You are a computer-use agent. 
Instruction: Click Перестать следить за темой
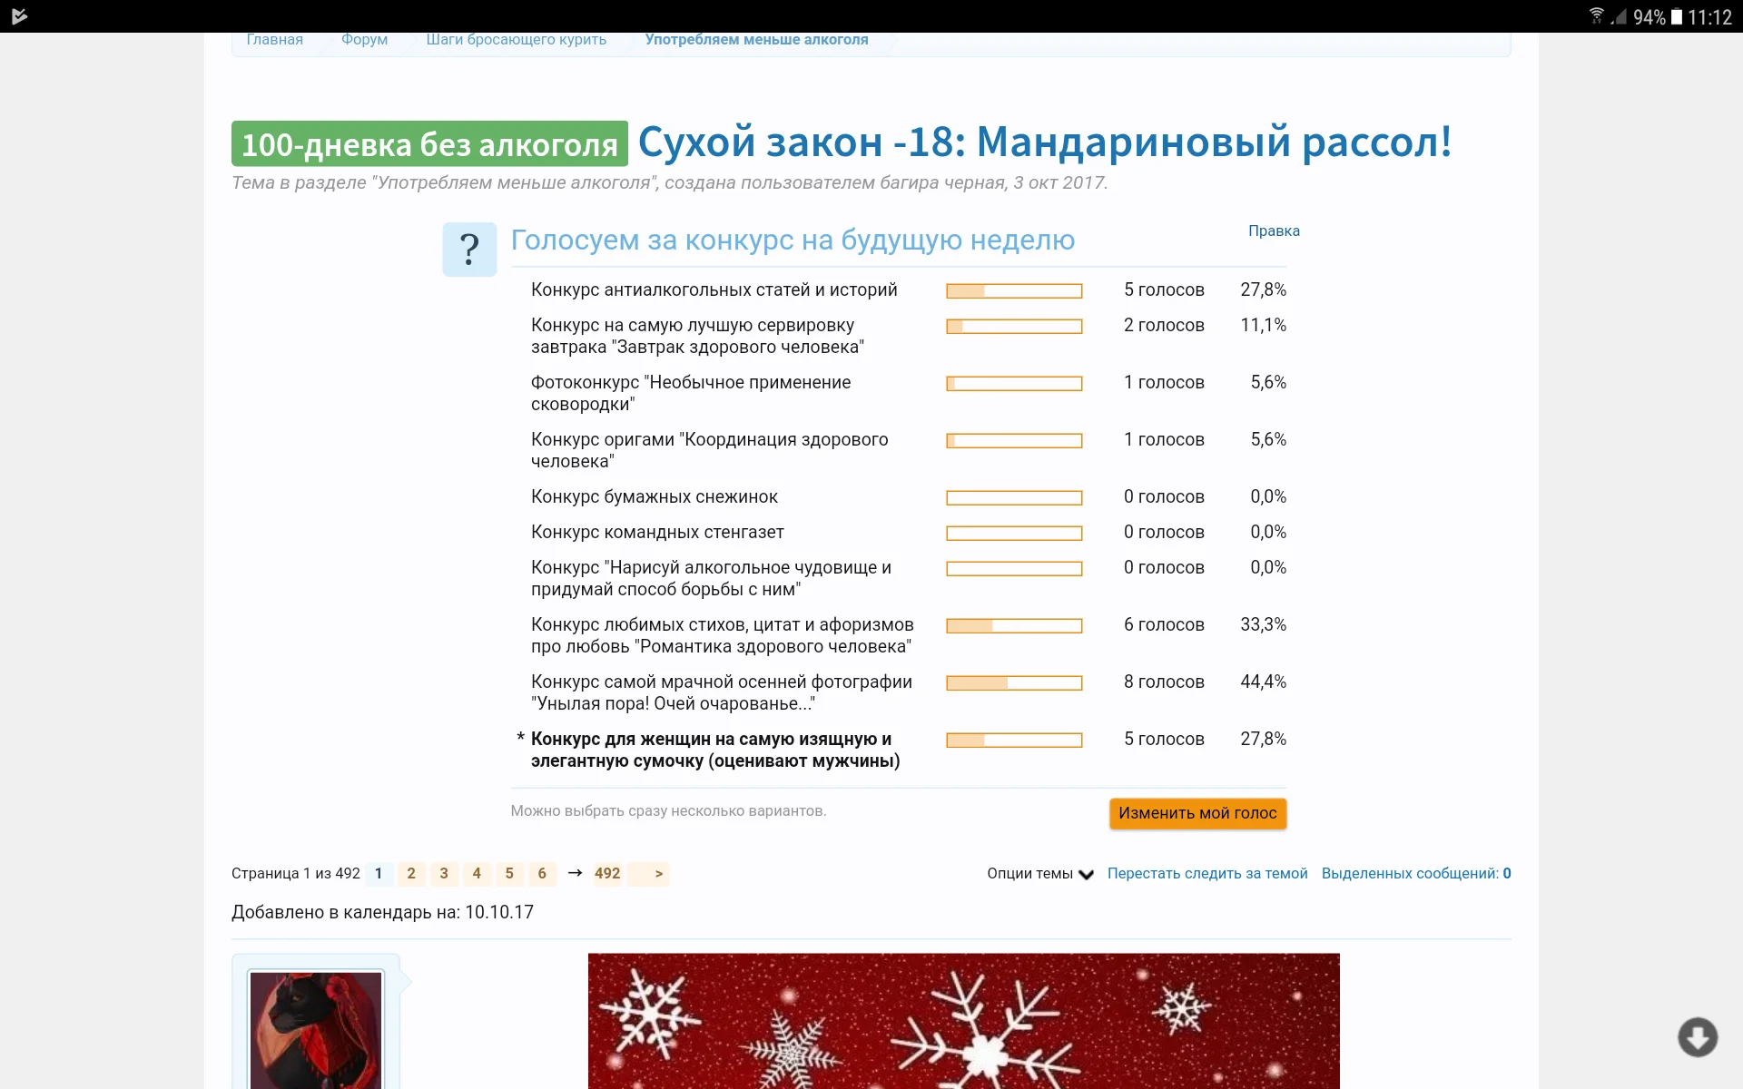[1207, 873]
